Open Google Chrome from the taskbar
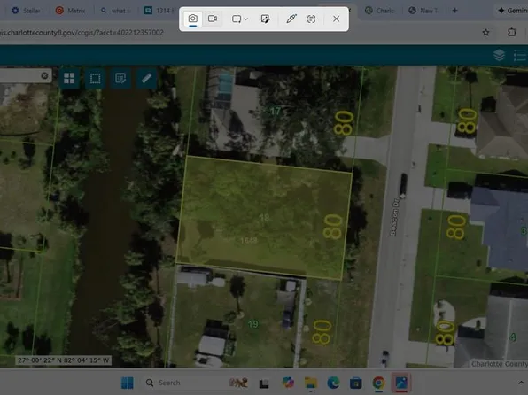Screen dimensions: 528x395 [378, 383]
